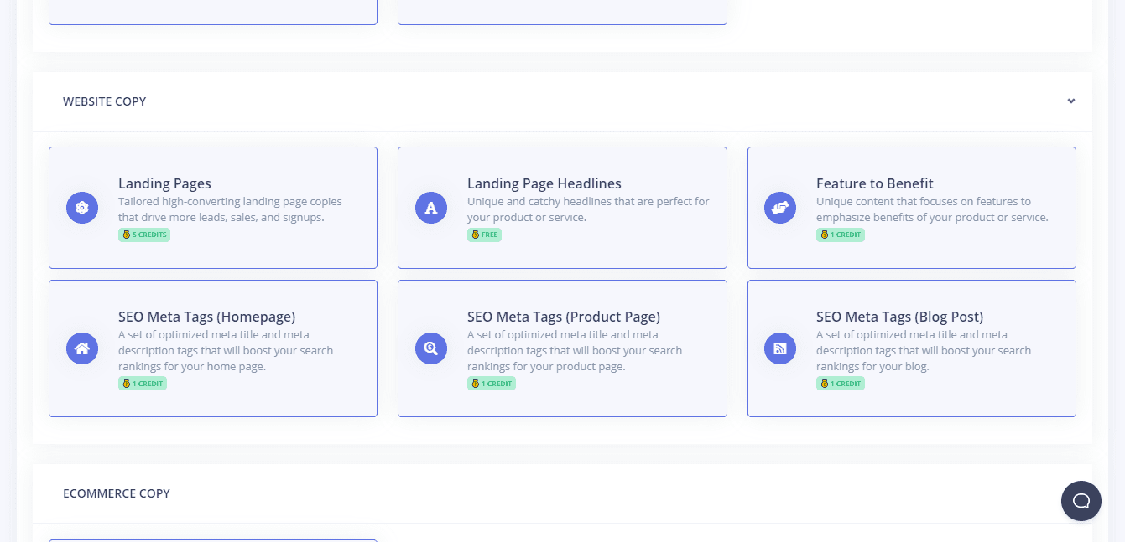Select the Landing Page Headlines letter A icon
The width and height of the screenshot is (1125, 542).
tap(431, 208)
